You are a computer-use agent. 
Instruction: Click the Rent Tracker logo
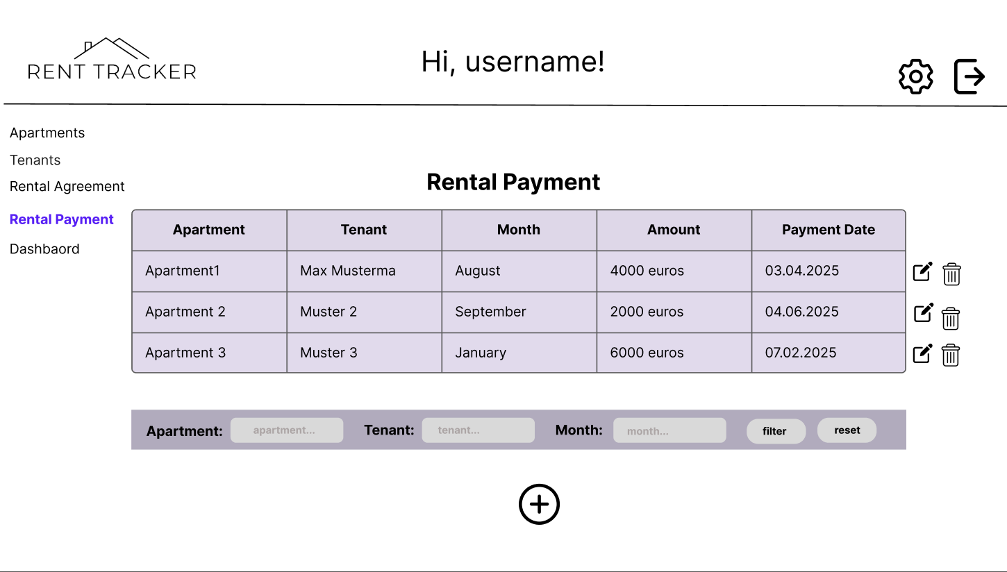tap(112, 59)
